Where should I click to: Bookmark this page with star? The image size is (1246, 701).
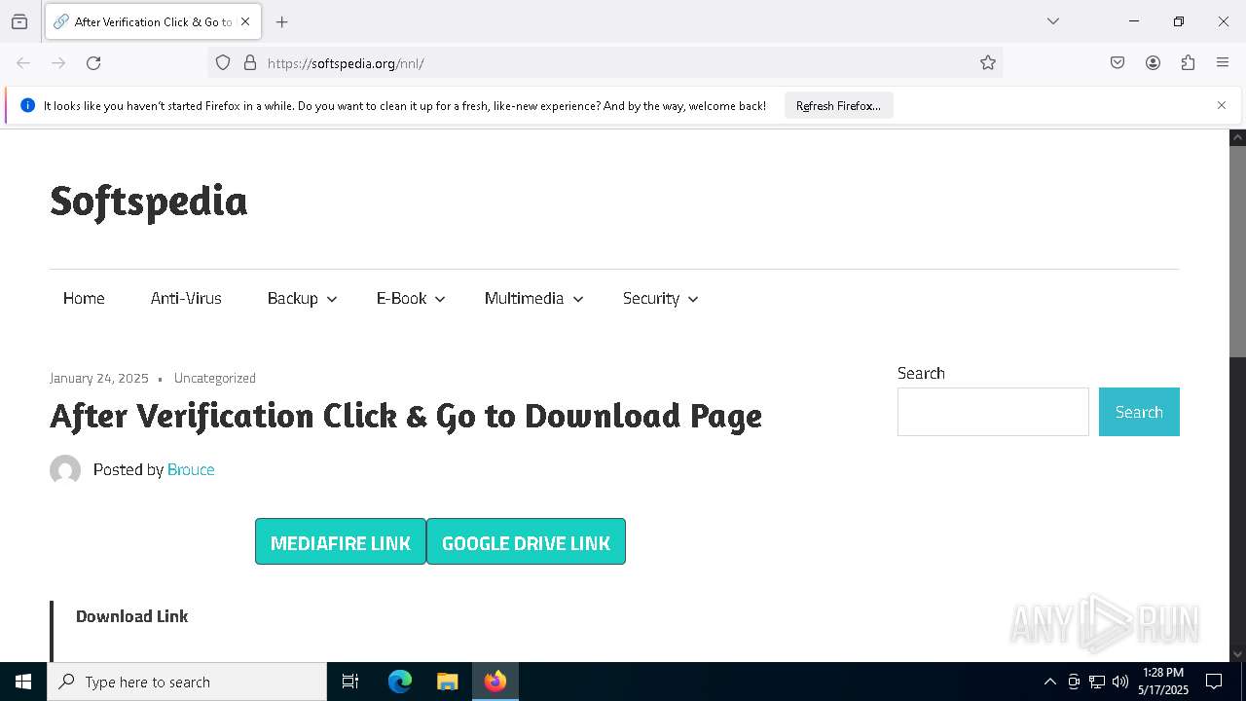(x=988, y=63)
